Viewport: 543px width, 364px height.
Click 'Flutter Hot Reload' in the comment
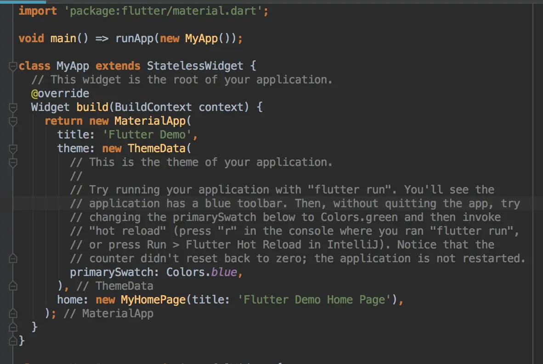[x=243, y=244]
